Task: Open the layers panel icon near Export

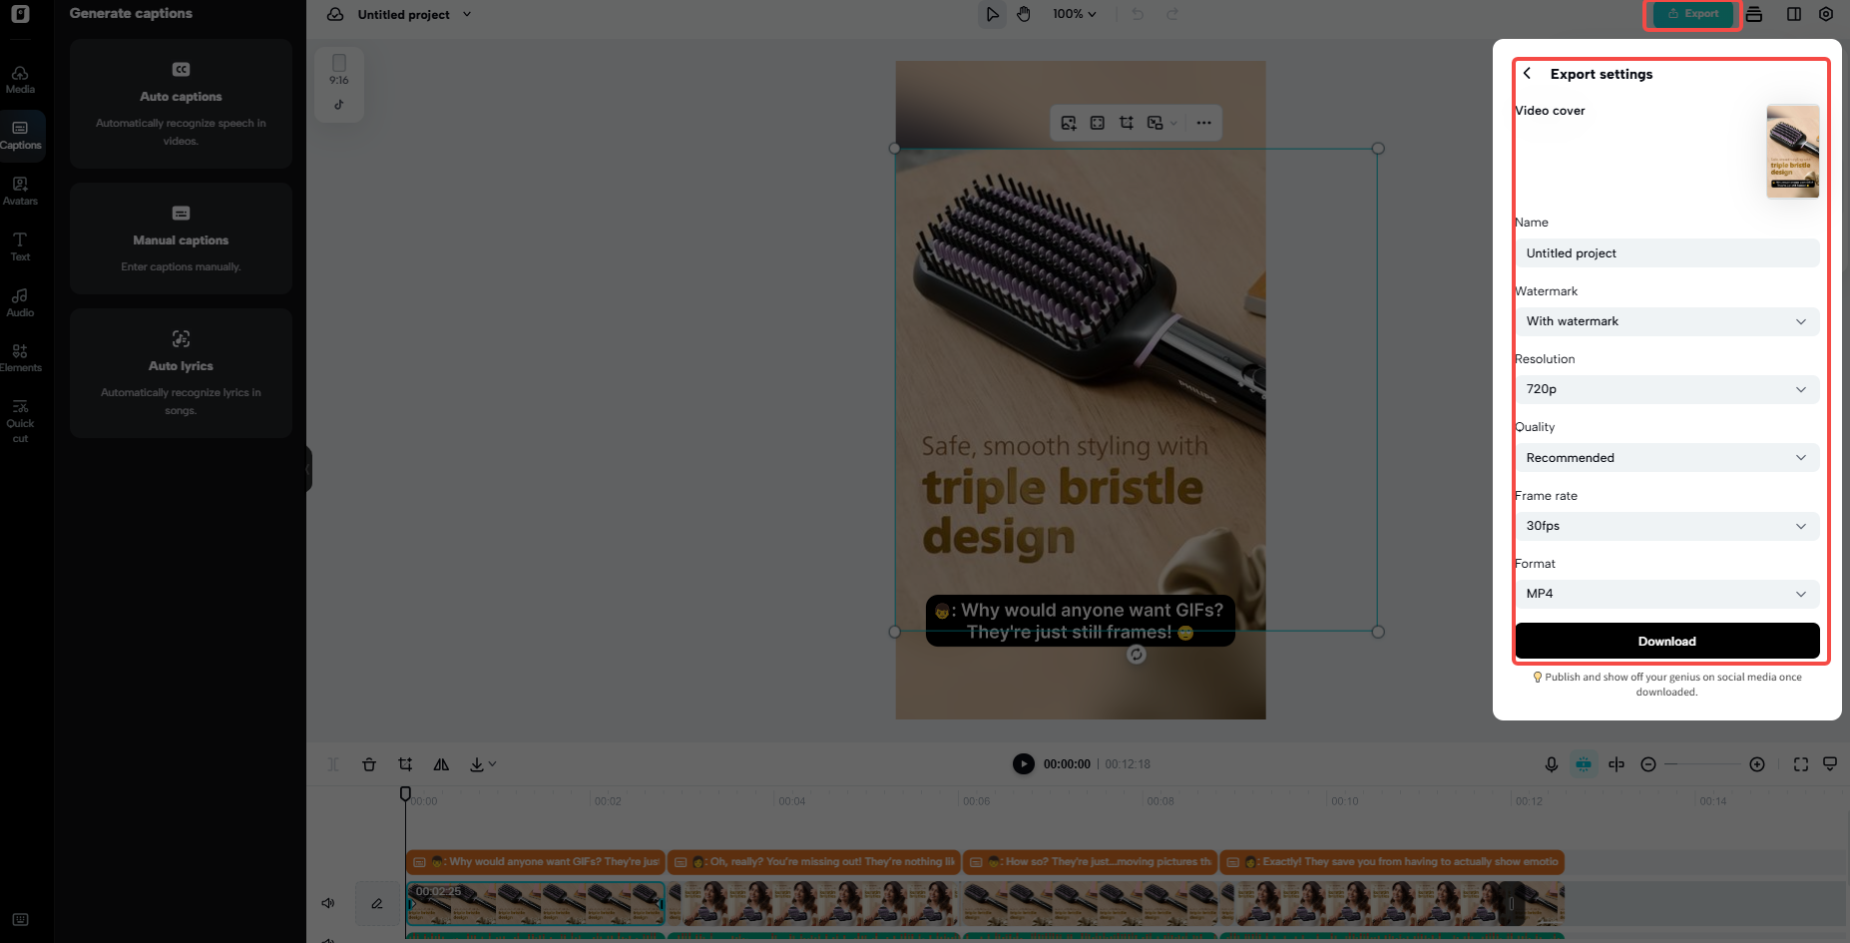Action: (x=1754, y=14)
